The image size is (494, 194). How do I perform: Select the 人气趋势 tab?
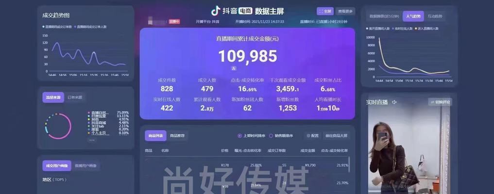[413, 16]
